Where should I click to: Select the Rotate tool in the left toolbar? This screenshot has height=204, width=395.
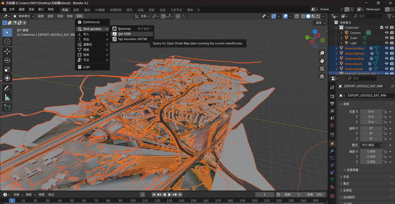click(7, 60)
